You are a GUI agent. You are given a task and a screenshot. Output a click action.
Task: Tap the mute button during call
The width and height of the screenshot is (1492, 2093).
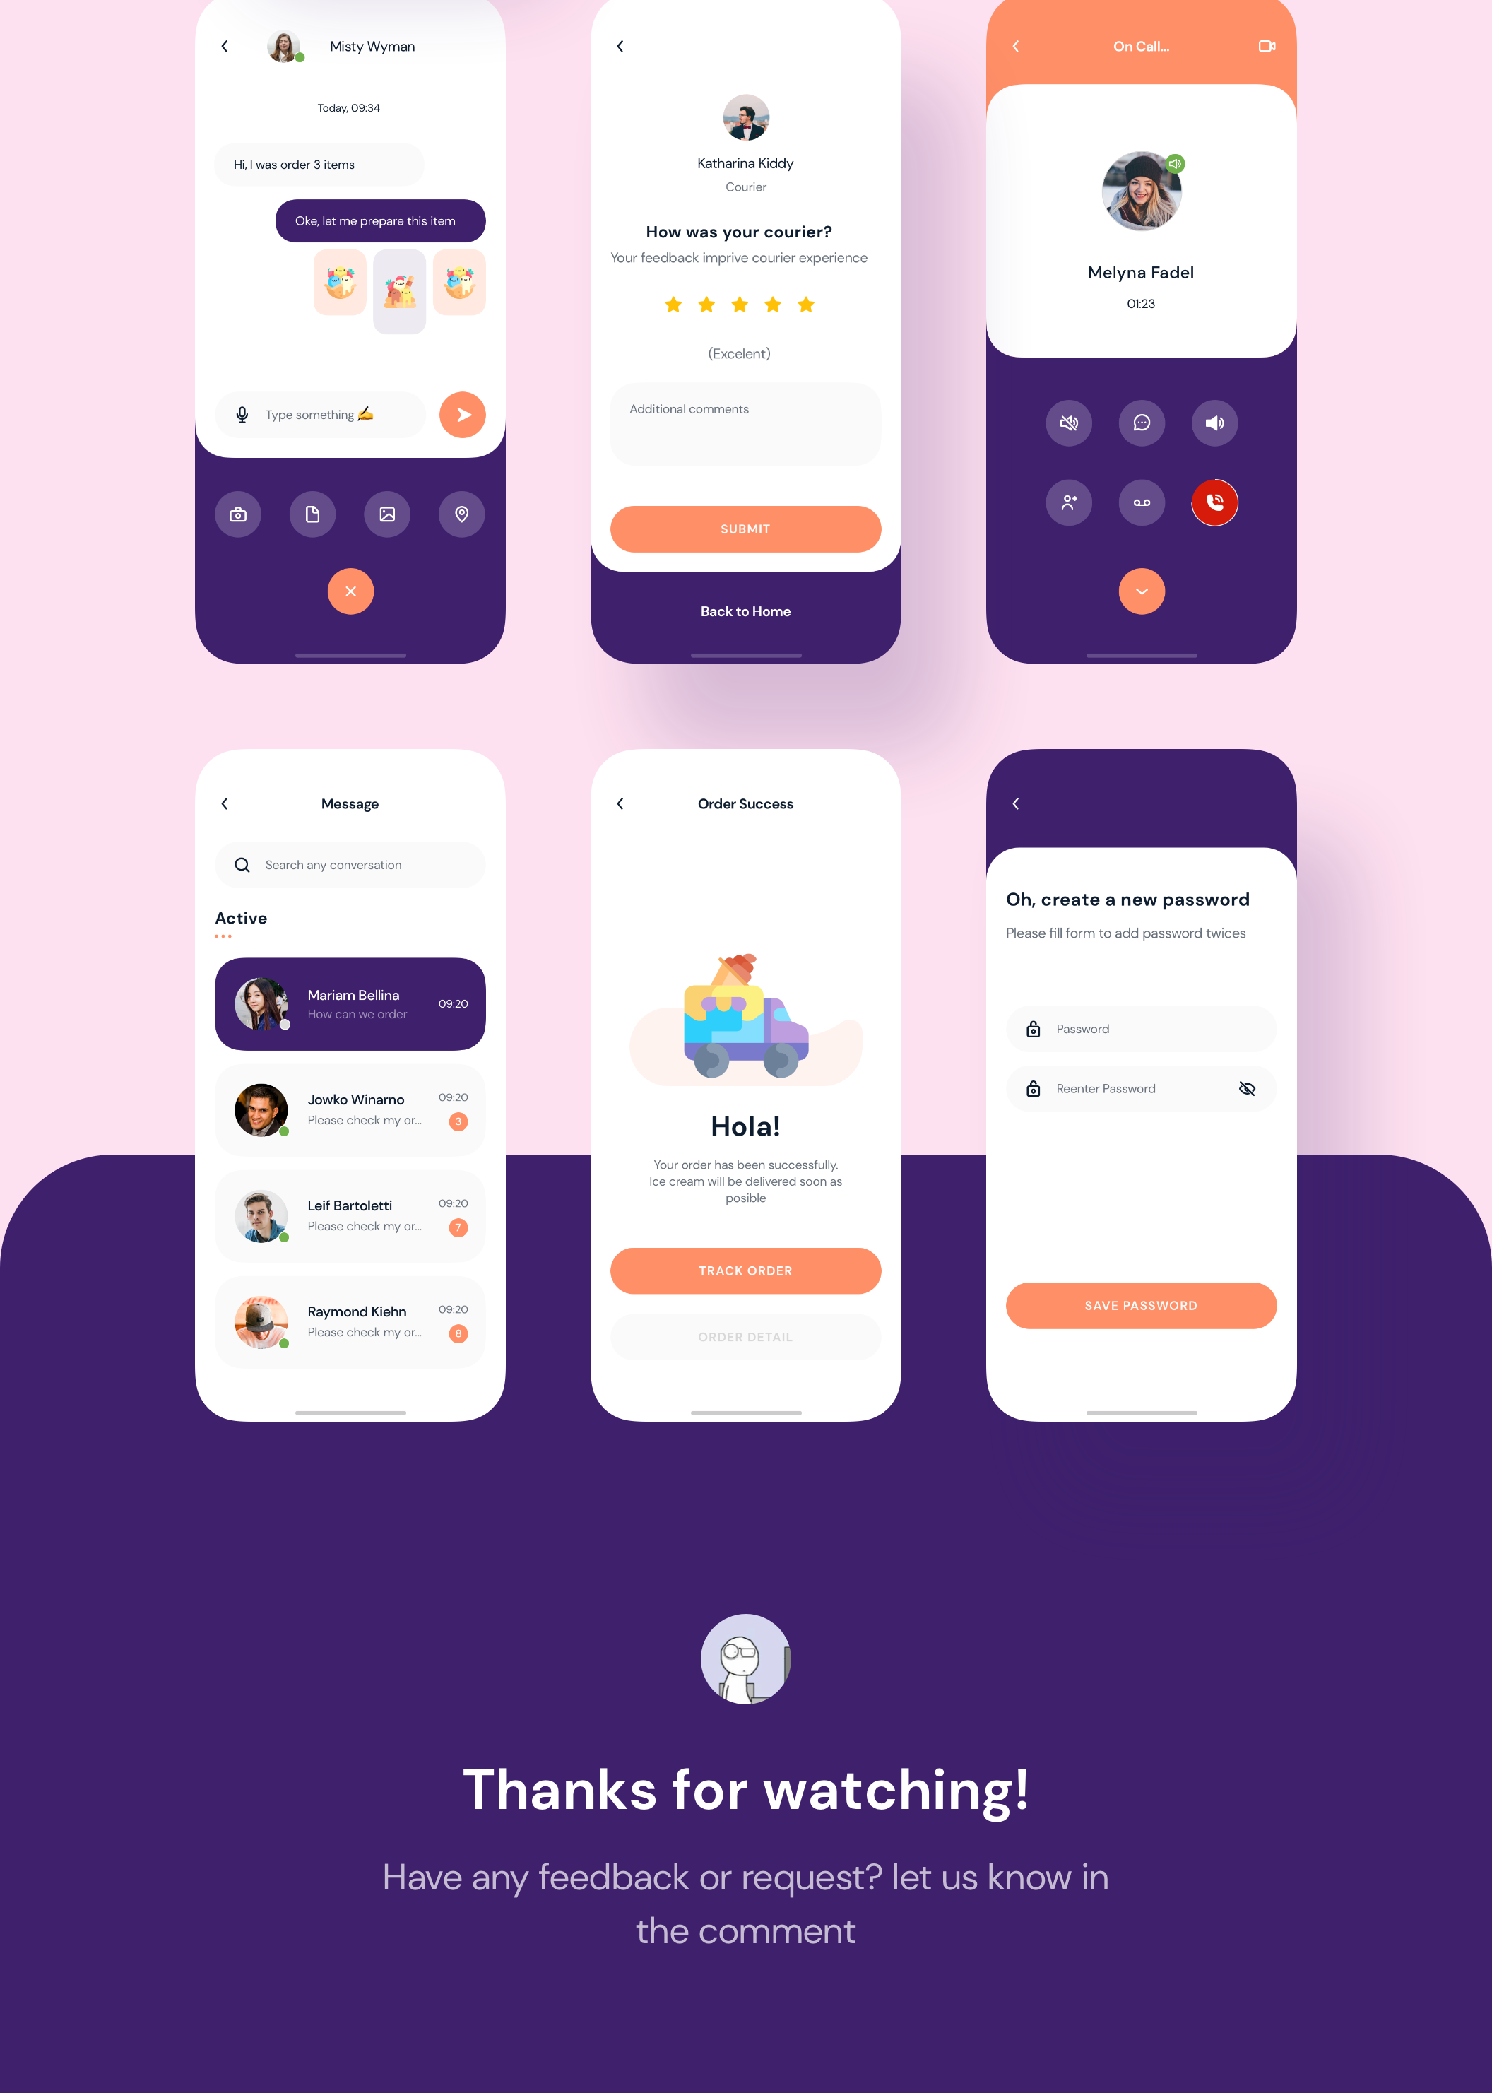pos(1069,423)
